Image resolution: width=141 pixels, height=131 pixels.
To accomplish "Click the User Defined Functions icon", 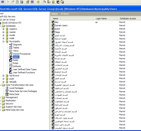I will [x=11, y=73].
